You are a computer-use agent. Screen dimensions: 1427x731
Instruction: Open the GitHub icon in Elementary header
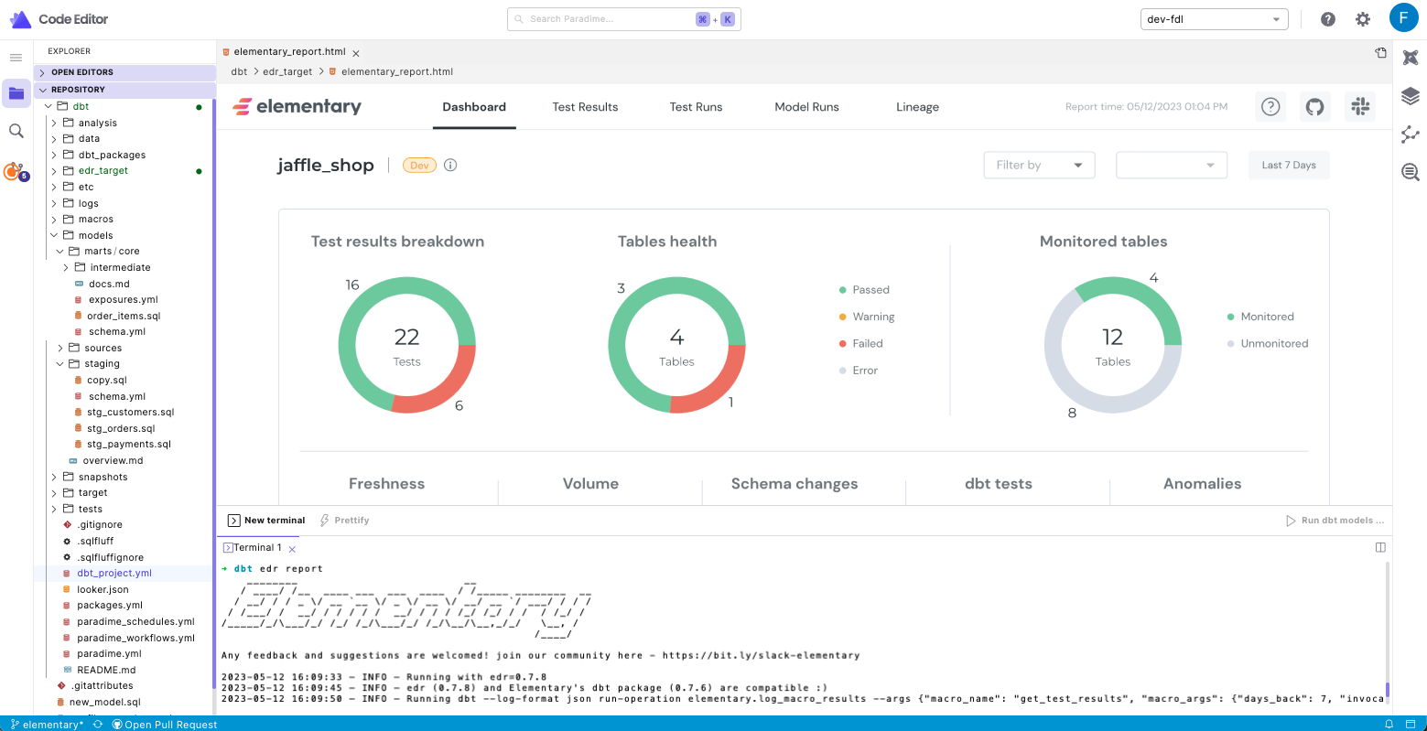click(1314, 107)
